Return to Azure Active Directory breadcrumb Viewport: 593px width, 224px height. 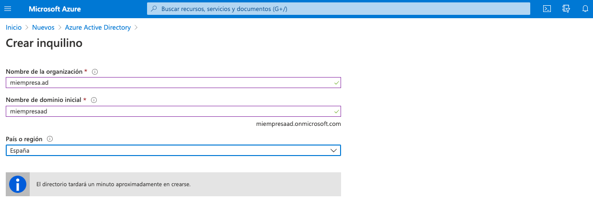[x=98, y=27]
